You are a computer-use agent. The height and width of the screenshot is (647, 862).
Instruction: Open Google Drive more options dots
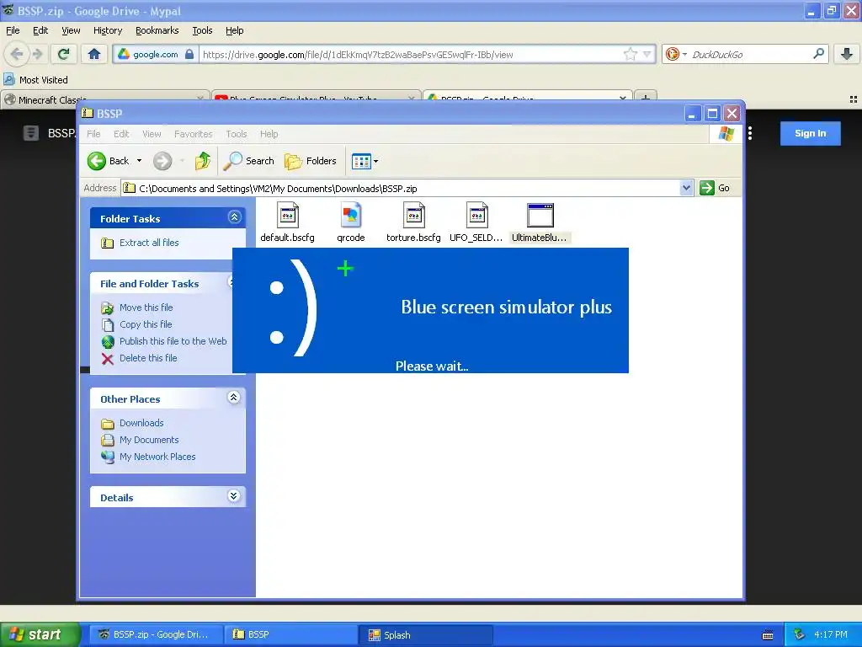(x=750, y=133)
